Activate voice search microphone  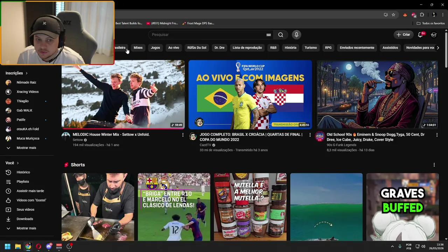296,35
